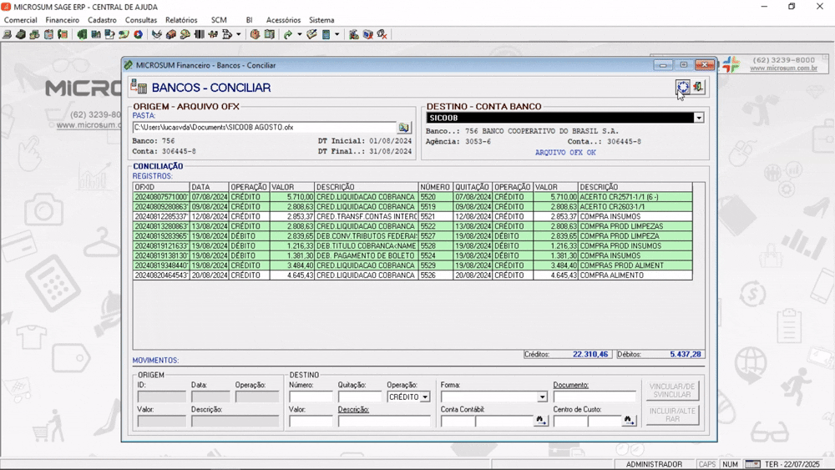Click Conta Contábil search binoculars icon
This screenshot has height=470, width=835.
pyautogui.click(x=540, y=421)
